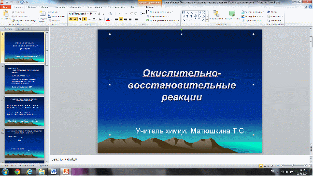Open Google Chrome from the taskbar

17,172
